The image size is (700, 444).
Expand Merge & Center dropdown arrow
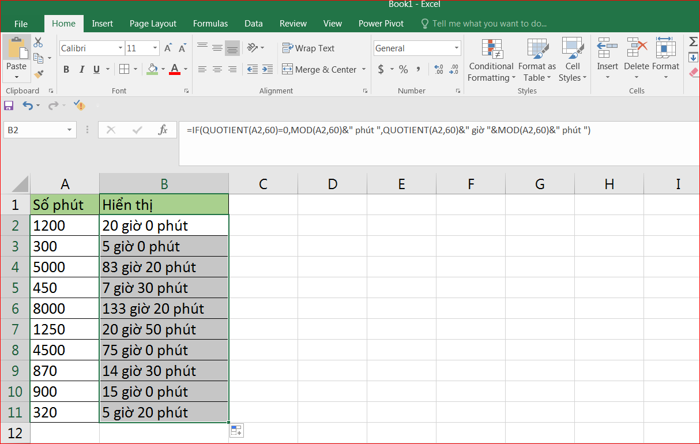pos(364,70)
